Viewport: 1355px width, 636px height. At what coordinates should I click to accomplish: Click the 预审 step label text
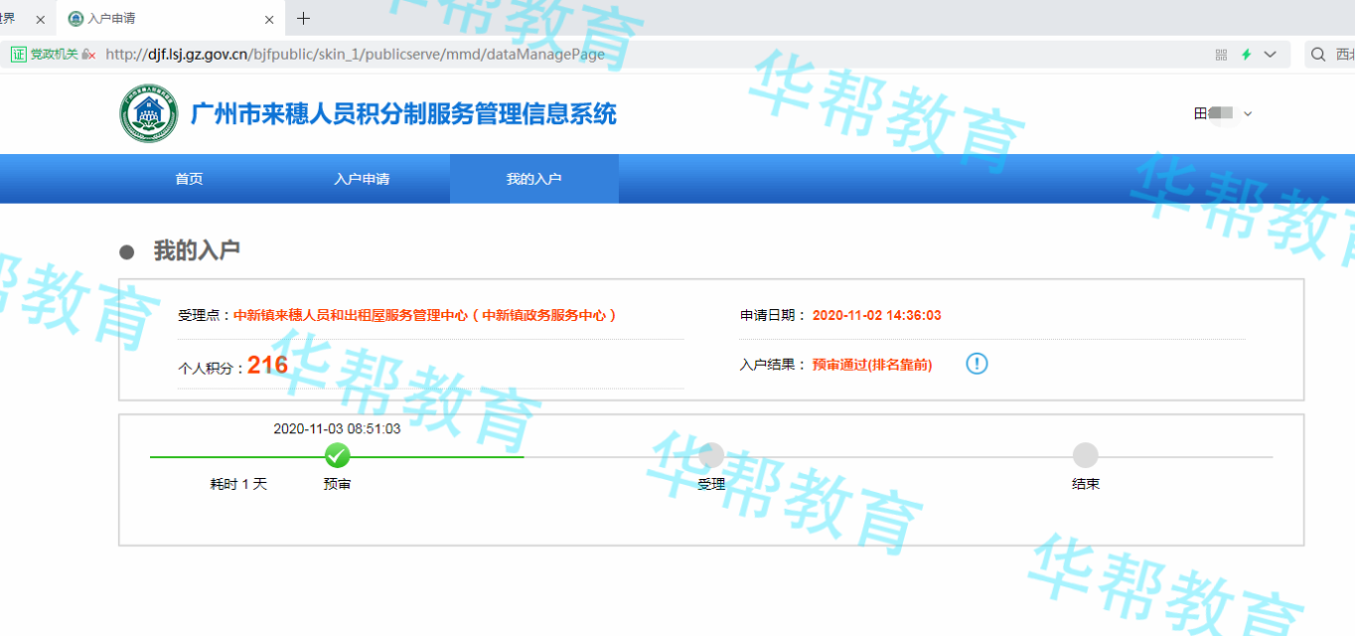pyautogui.click(x=337, y=484)
